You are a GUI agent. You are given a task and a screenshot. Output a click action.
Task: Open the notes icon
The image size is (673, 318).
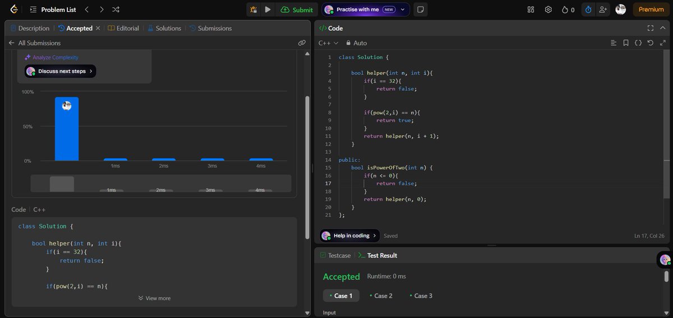[421, 10]
